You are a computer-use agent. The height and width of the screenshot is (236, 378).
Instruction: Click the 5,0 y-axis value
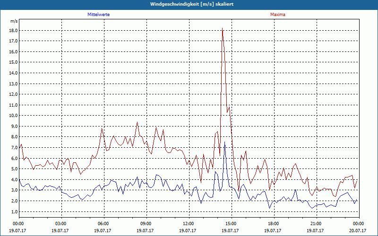click(x=15, y=169)
